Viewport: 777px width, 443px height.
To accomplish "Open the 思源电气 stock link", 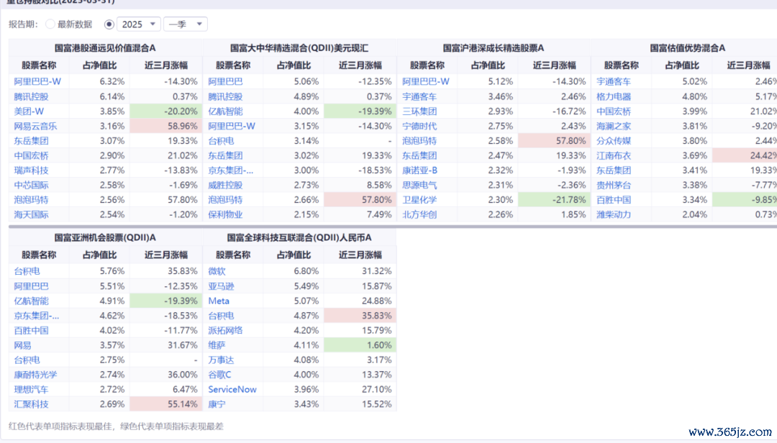I will [x=419, y=186].
